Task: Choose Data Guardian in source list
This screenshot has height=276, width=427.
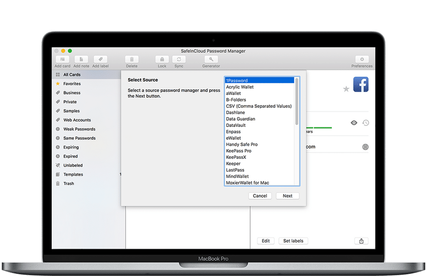Action: point(259,119)
